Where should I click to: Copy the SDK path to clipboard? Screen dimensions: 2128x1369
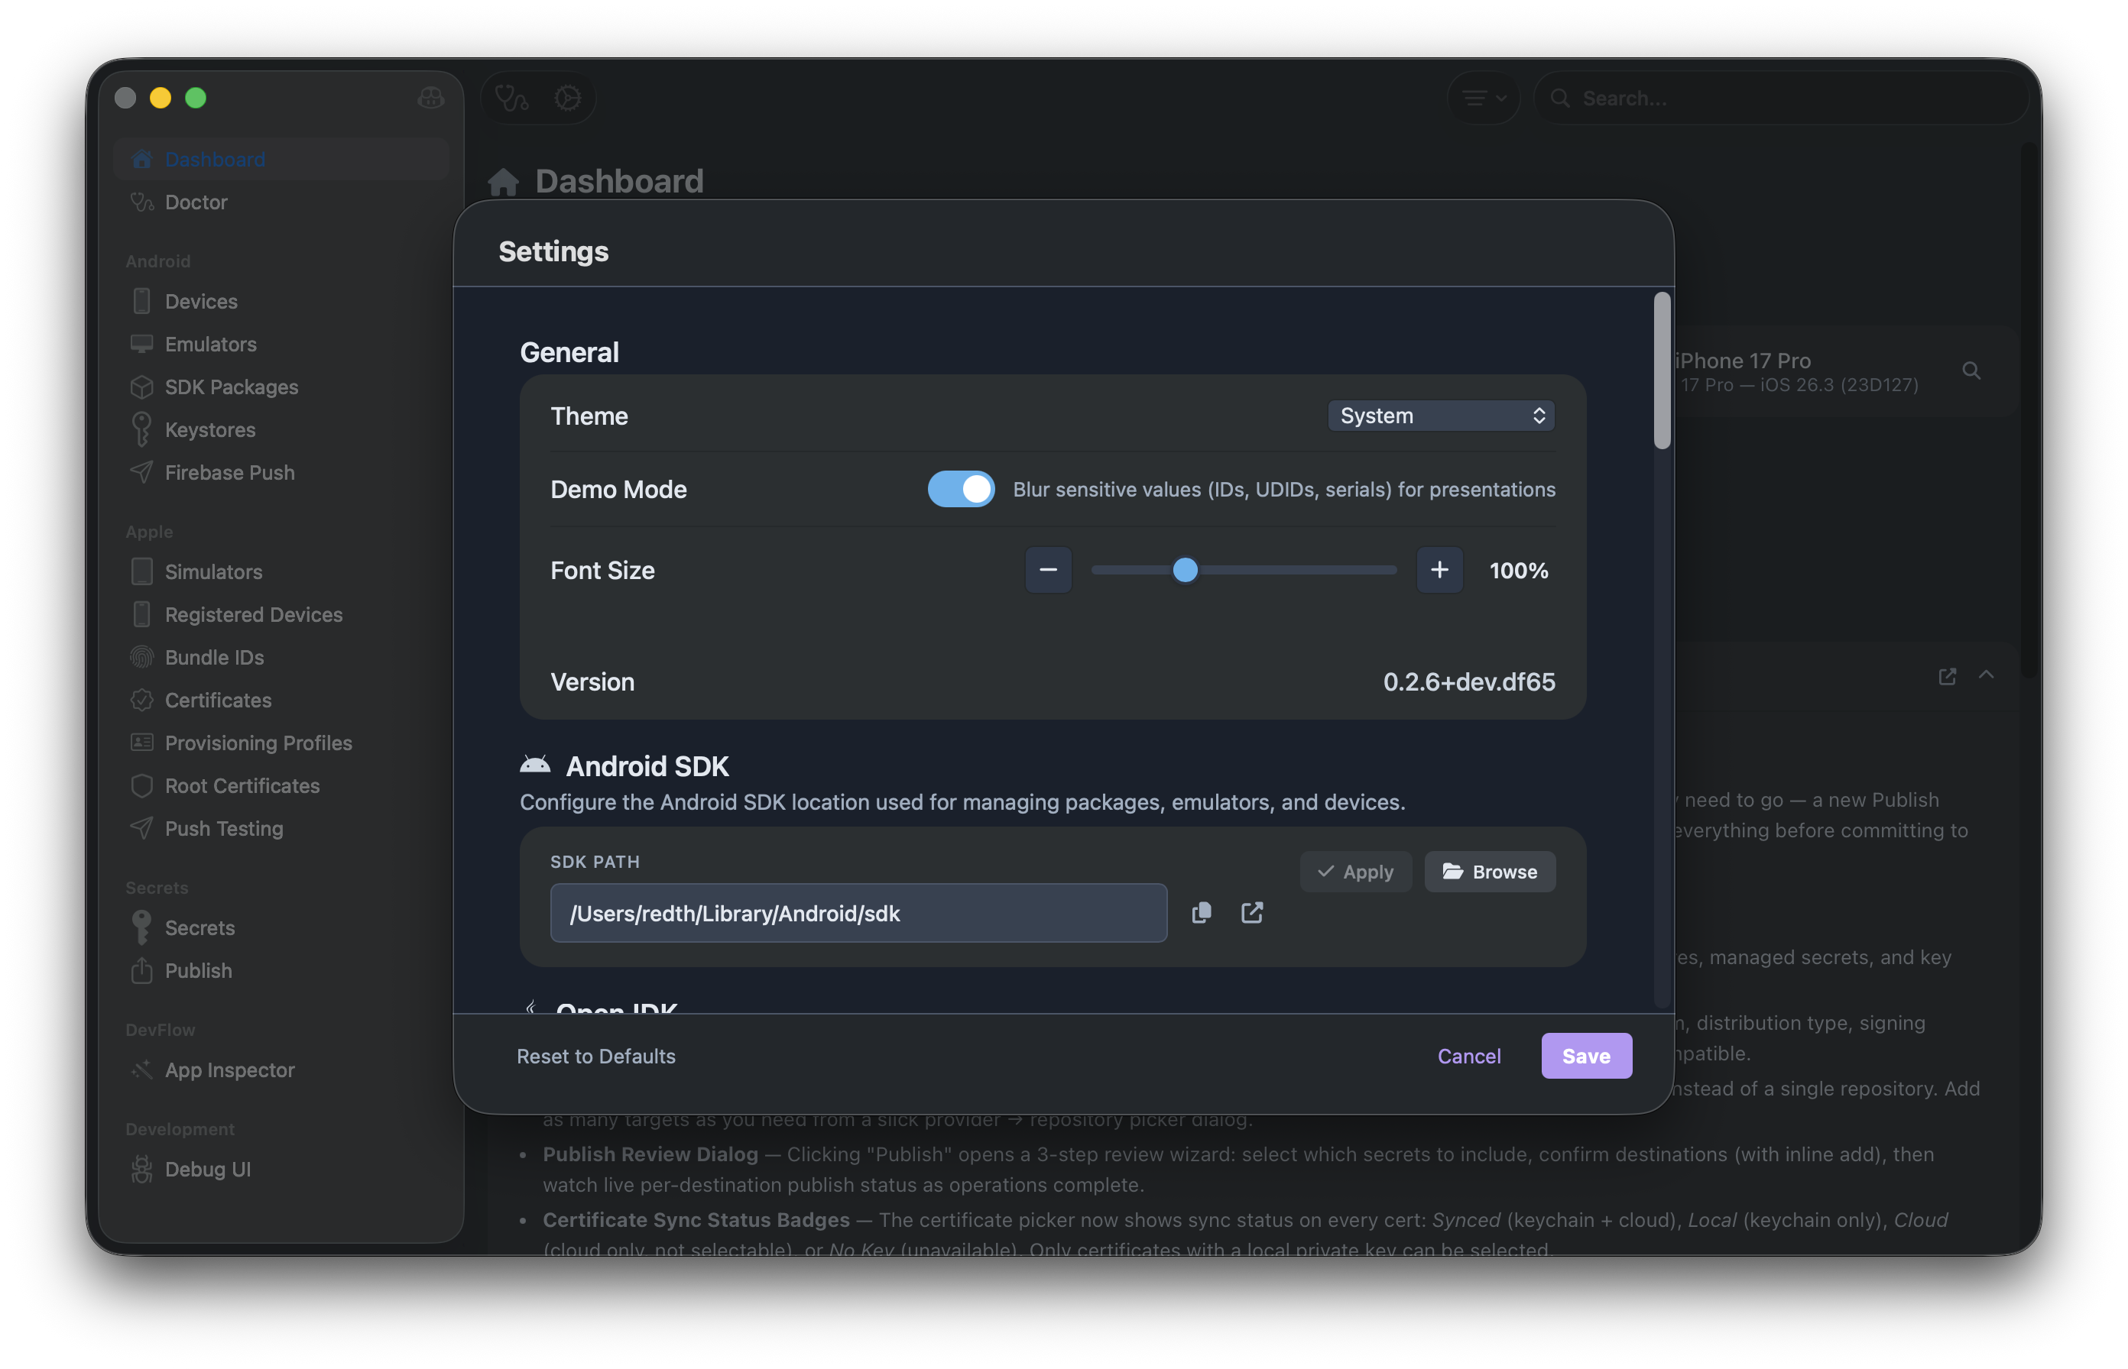pos(1202,912)
